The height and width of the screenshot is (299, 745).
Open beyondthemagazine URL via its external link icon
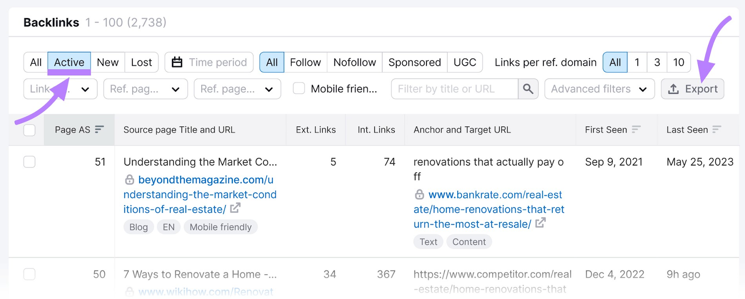(x=236, y=209)
